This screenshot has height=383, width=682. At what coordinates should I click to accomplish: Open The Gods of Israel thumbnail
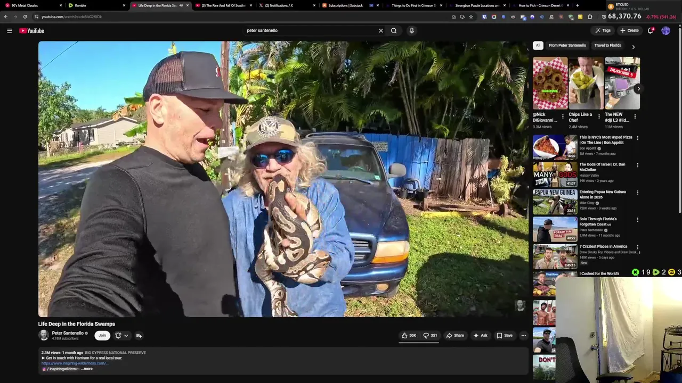click(555, 174)
